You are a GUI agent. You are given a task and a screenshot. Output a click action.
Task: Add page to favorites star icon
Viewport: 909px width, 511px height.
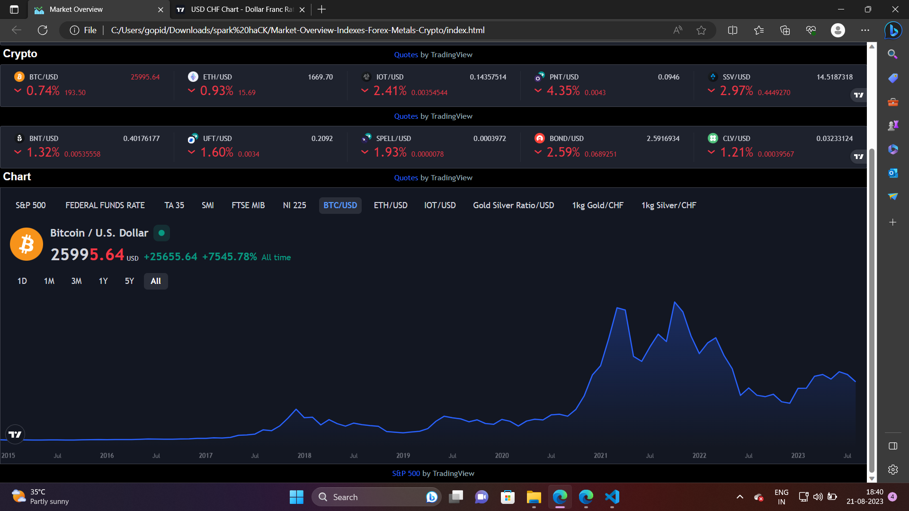tap(701, 30)
